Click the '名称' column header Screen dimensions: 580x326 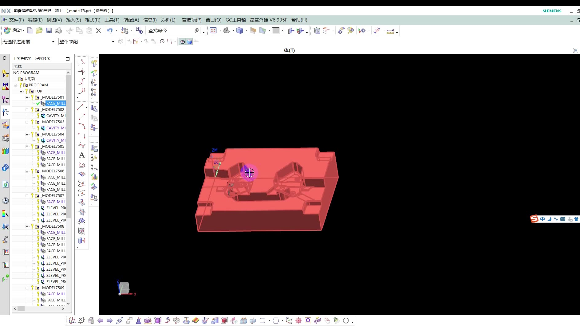point(41,66)
